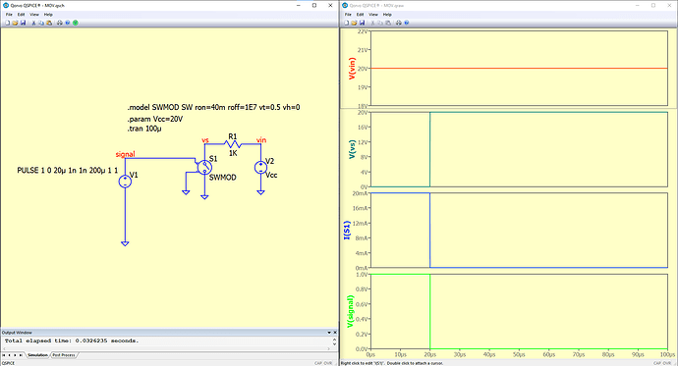
Task: Select voltage source V2 symbol
Action: 260,168
